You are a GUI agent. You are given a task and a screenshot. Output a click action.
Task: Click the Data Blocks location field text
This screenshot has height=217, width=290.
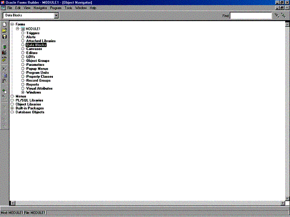tap(13, 15)
